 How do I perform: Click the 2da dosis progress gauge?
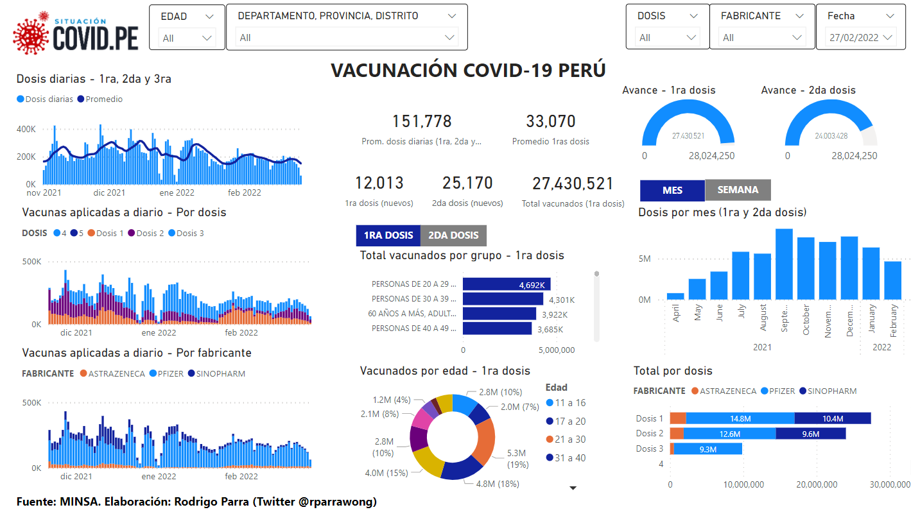(831, 123)
